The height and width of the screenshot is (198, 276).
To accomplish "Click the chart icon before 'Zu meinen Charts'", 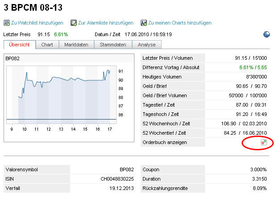I will coord(144,23).
